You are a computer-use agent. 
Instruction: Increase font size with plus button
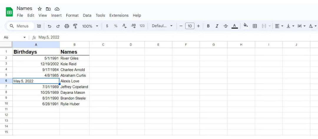198,26
